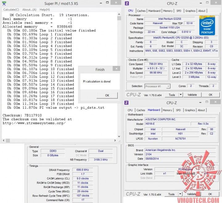This screenshot has height=203, width=222.
Task: Switch to Graphics tab in top CPU-Z window
Action: [x=190, y=11]
